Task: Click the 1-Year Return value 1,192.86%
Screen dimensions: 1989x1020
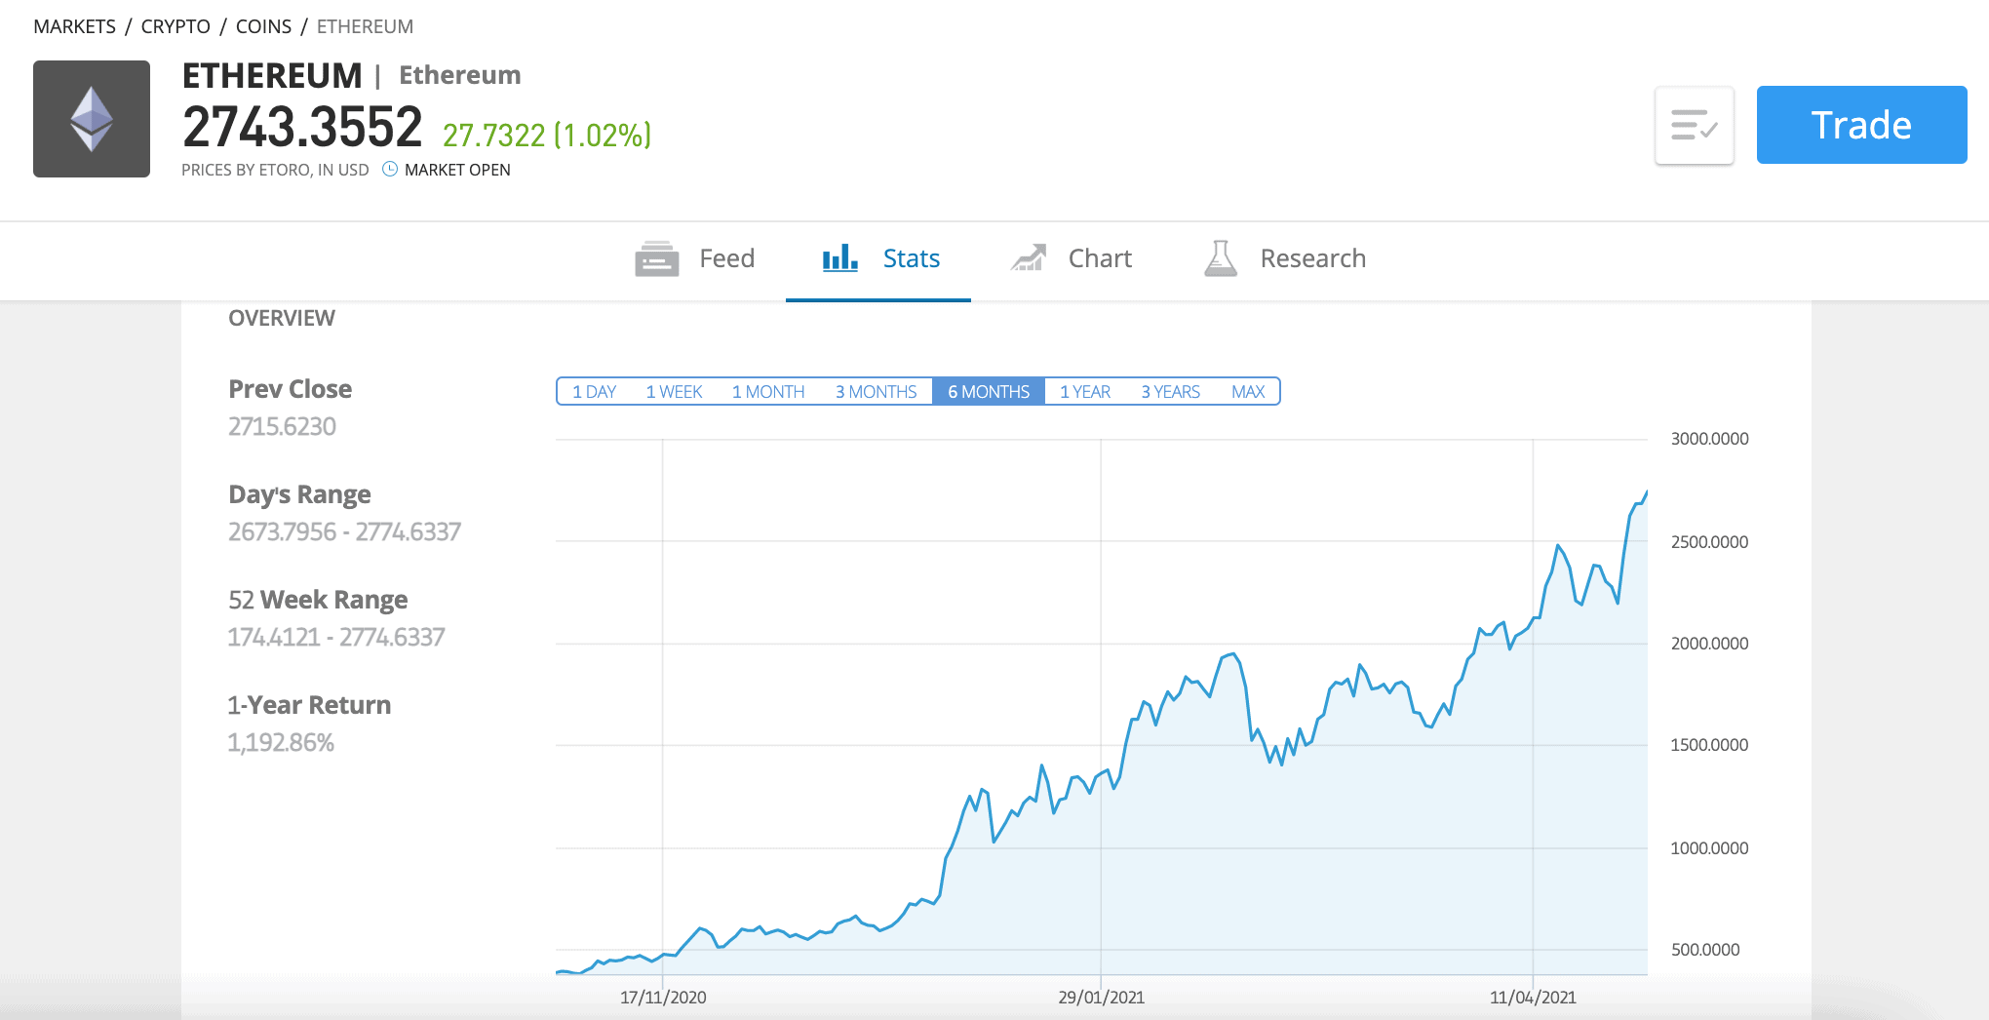Action: pyautogui.click(x=281, y=743)
